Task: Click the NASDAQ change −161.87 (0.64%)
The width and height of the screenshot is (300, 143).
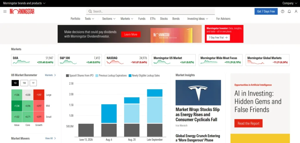Action: pos(139,62)
